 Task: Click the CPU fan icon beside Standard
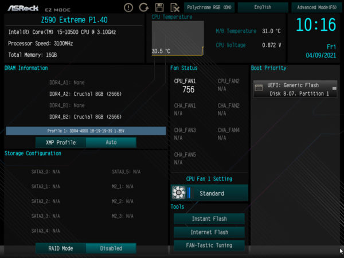point(178,193)
